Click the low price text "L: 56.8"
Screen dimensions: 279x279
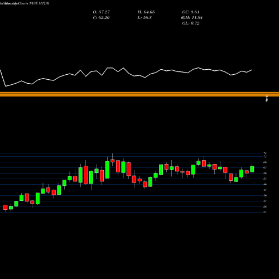point(145,18)
